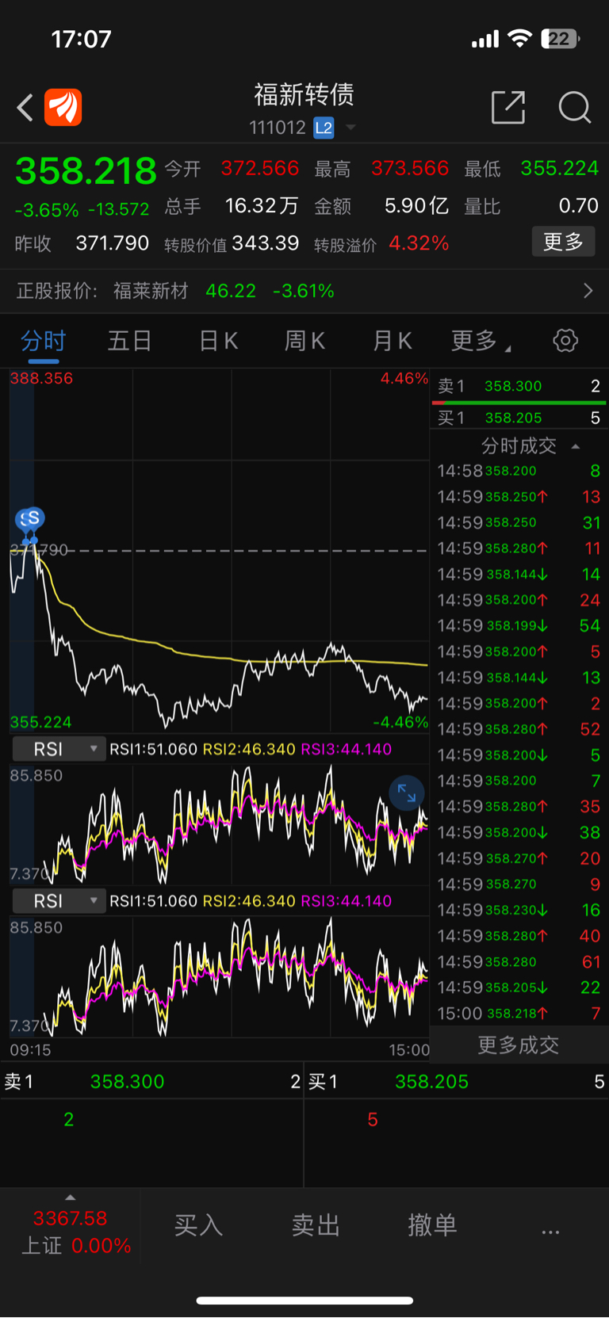The height and width of the screenshot is (1318, 609).
Task: Select 买1 358.205 quote in side panel
Action: (519, 418)
